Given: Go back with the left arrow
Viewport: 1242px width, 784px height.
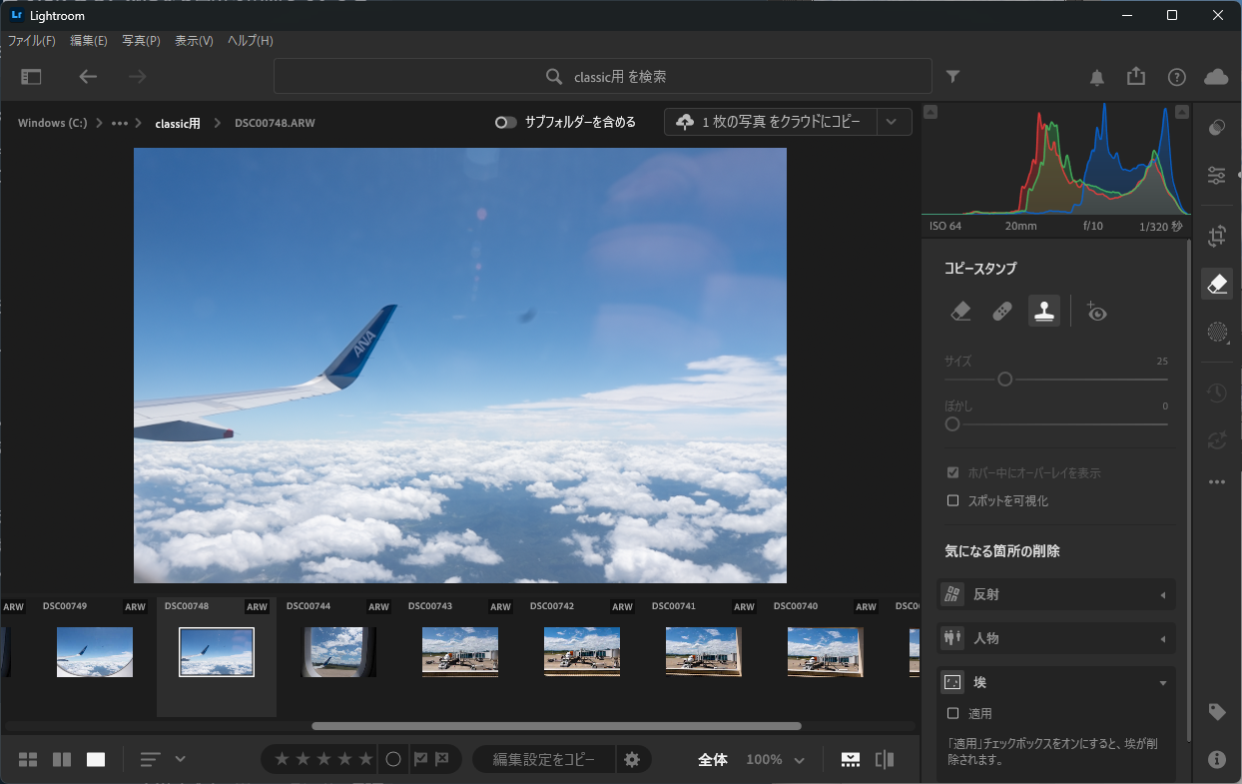Looking at the screenshot, I should (88, 77).
